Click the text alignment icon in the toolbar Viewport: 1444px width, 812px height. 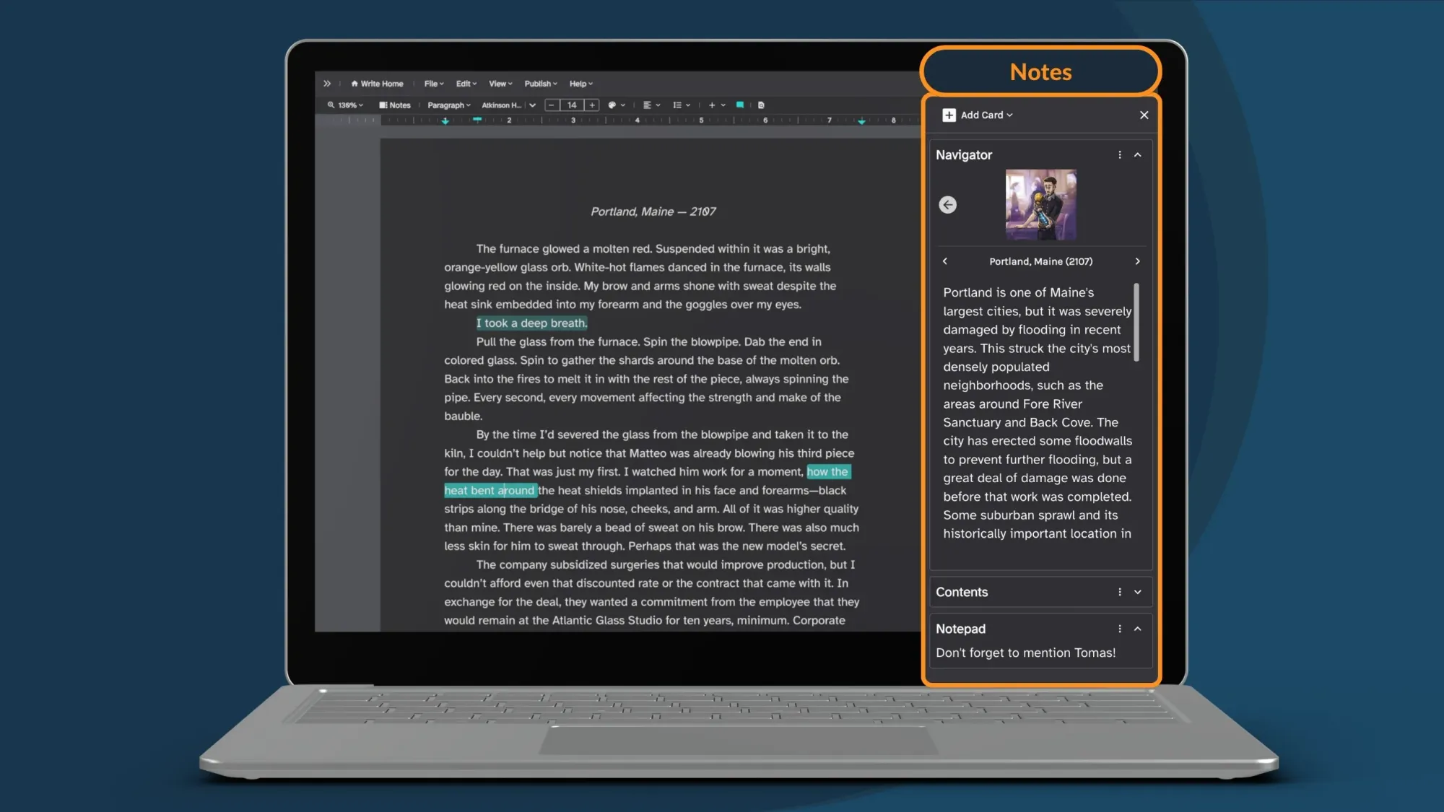(x=648, y=105)
